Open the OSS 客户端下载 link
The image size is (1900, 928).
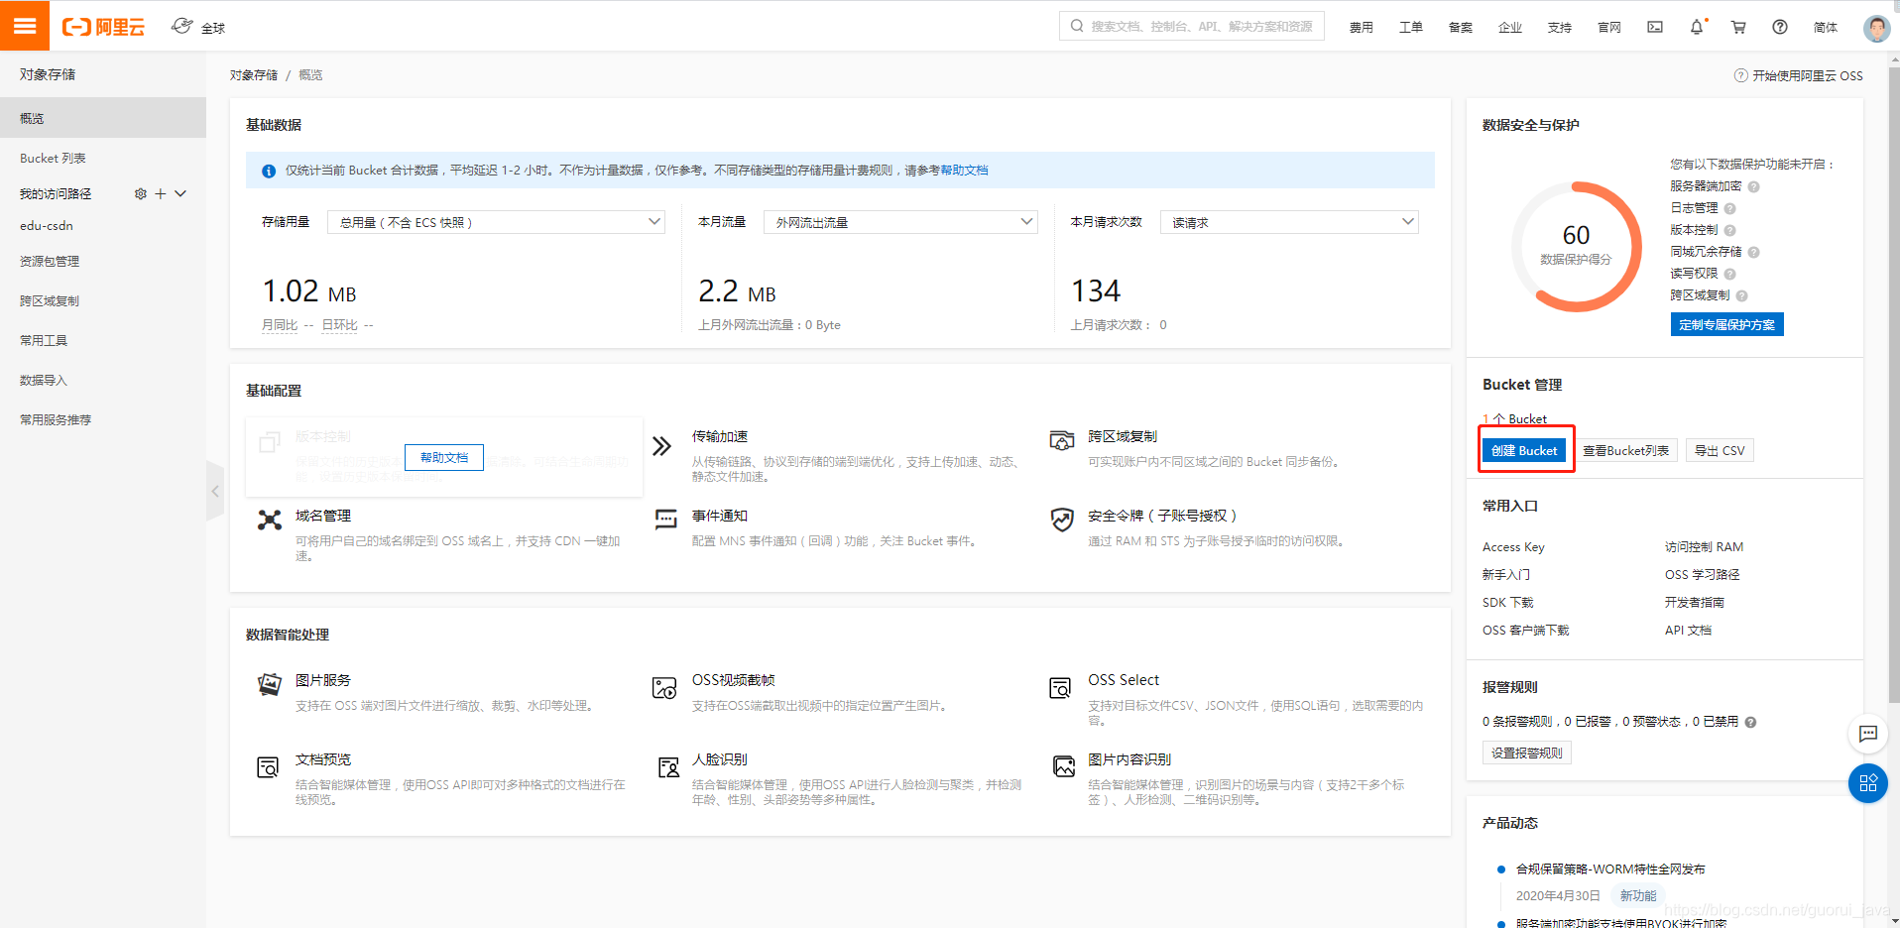point(1525,631)
